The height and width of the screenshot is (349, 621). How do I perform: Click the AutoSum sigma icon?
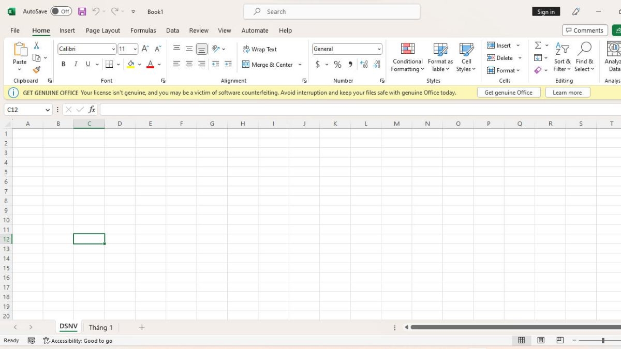click(538, 45)
